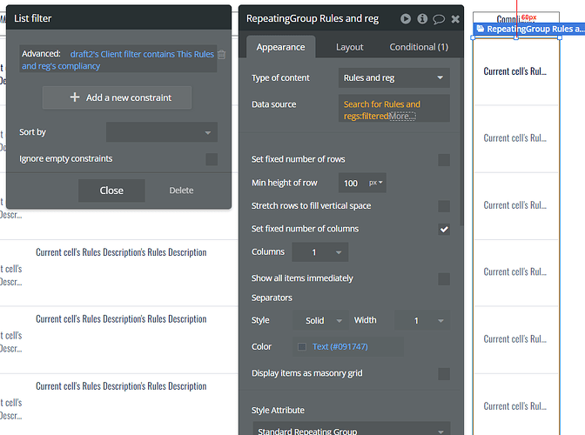The width and height of the screenshot is (585, 435).
Task: Open the info icon for the RepeatingGroup element
Action: 422,18
